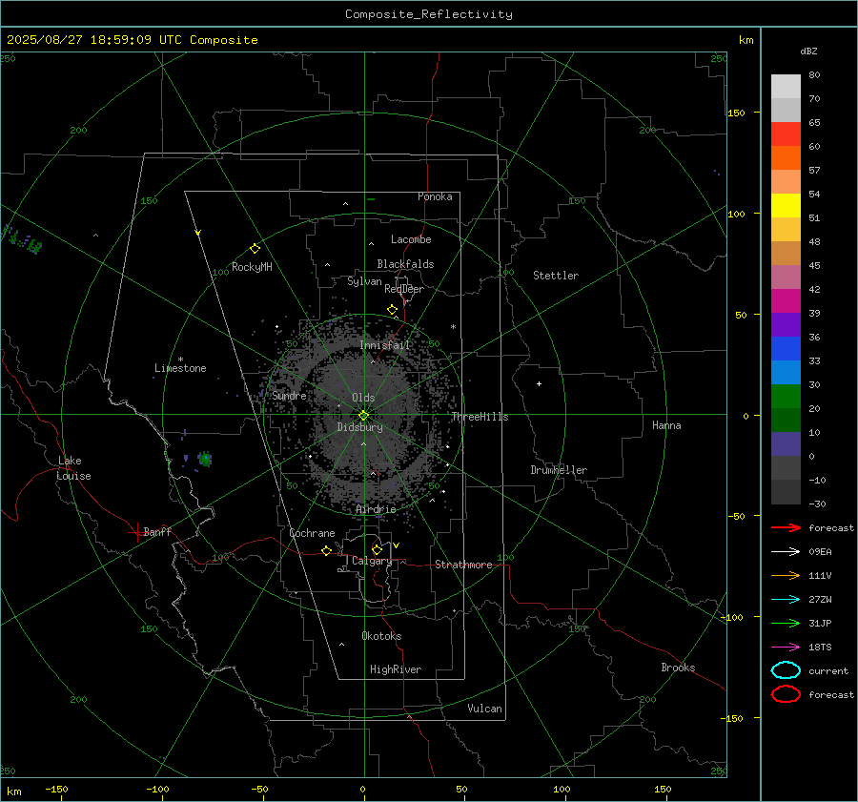Select the 30 dBZ bright green swatch
The width and height of the screenshot is (858, 802).
(786, 396)
